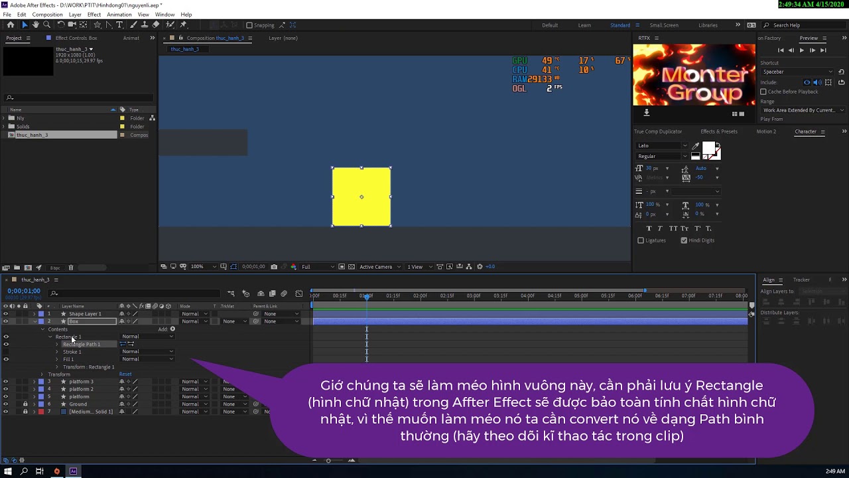Open the Spacebar shortcut dropdown
Screen dimensions: 849x478
[798, 72]
